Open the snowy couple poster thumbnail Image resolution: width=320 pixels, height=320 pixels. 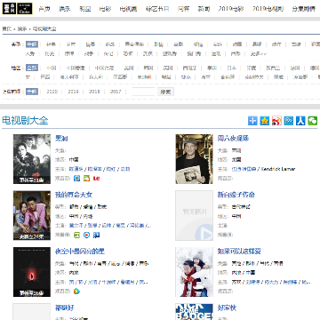(194, 272)
